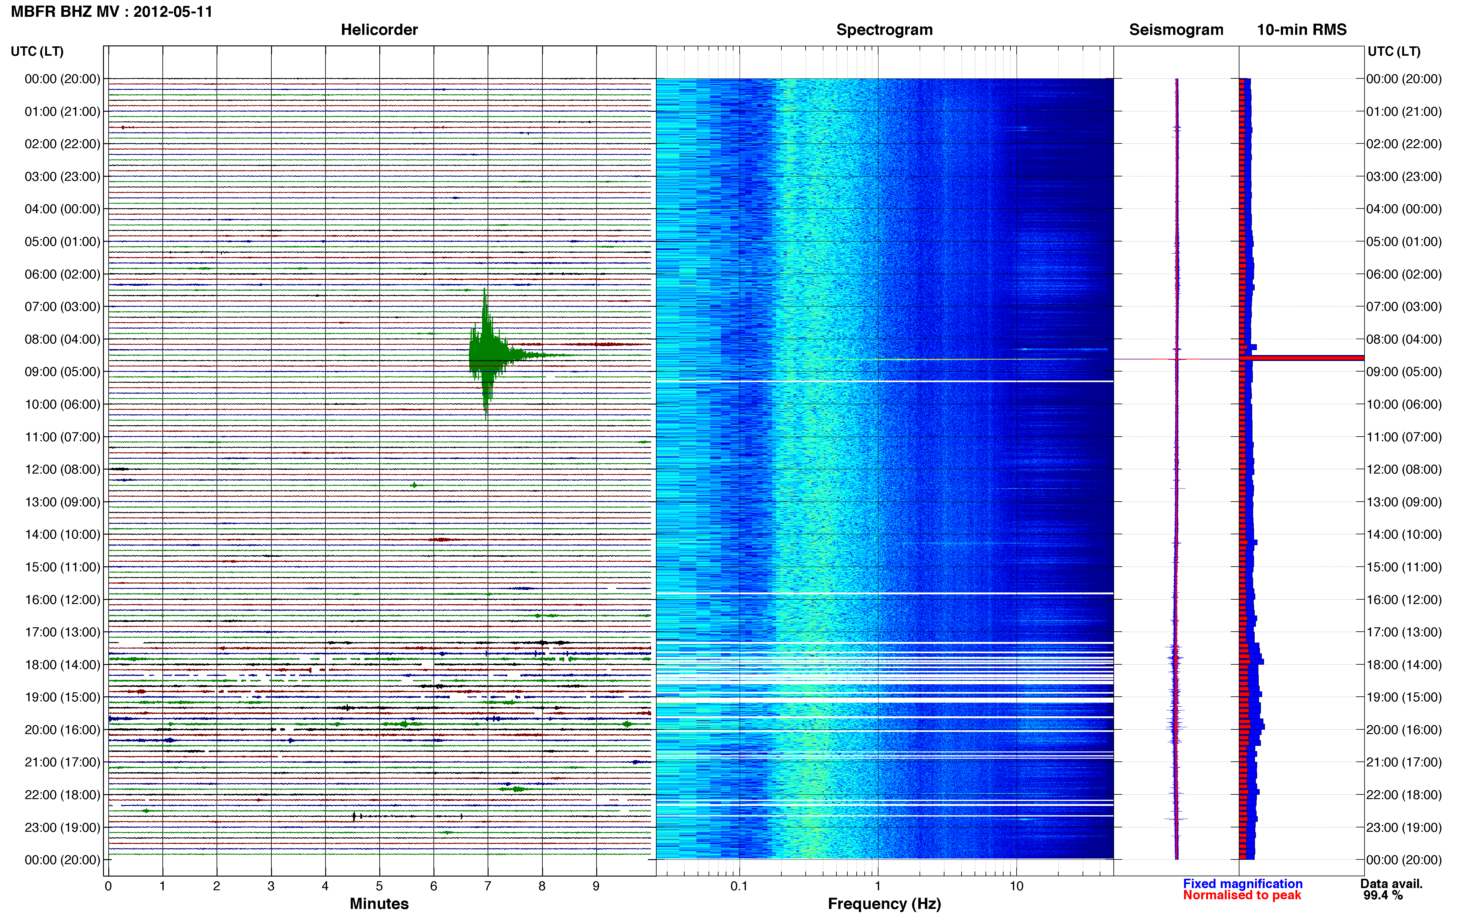Click the 99.4 % data availability value
The width and height of the screenshot is (1475, 922).
pos(1383,895)
